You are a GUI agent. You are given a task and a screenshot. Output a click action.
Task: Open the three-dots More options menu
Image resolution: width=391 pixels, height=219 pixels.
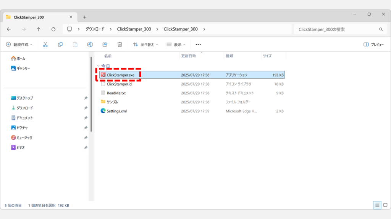point(198,44)
